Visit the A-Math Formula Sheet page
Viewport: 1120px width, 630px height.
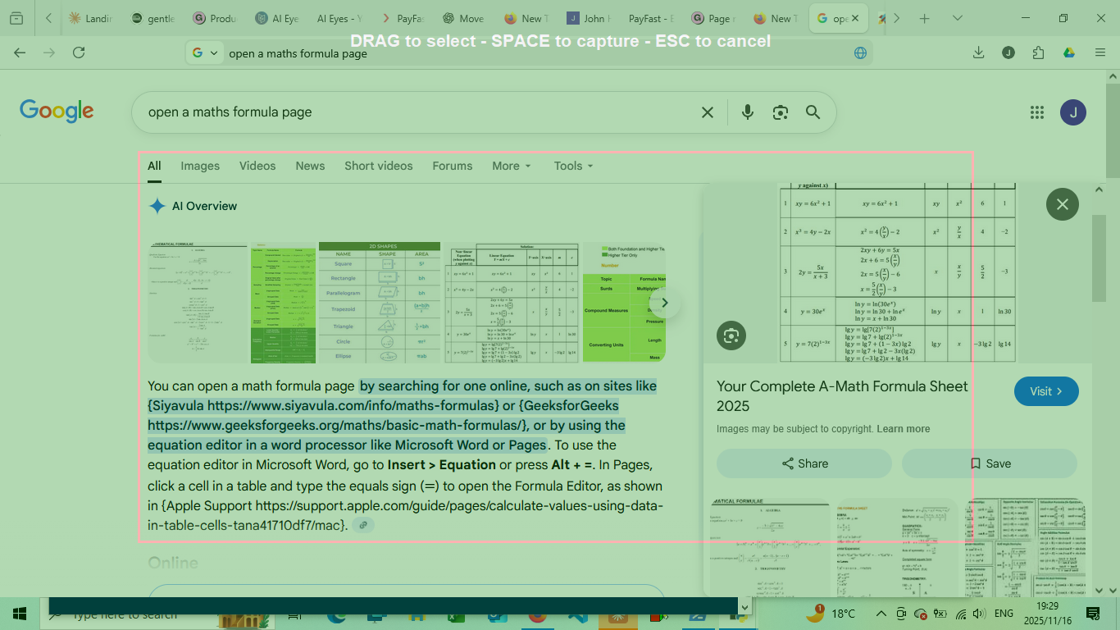1046,391
